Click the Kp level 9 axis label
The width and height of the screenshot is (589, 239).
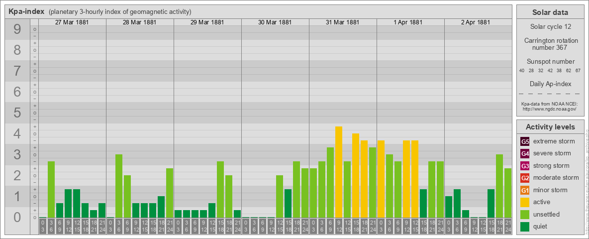[17, 30]
